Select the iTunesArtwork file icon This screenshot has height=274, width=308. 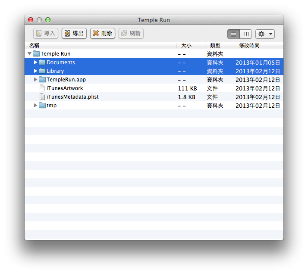[42, 88]
